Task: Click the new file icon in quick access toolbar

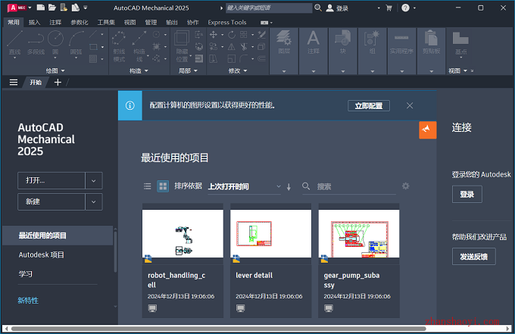Action: pyautogui.click(x=41, y=8)
